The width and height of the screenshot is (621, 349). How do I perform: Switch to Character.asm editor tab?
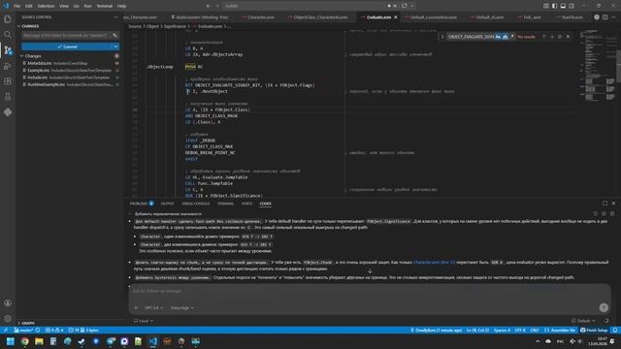coord(261,17)
